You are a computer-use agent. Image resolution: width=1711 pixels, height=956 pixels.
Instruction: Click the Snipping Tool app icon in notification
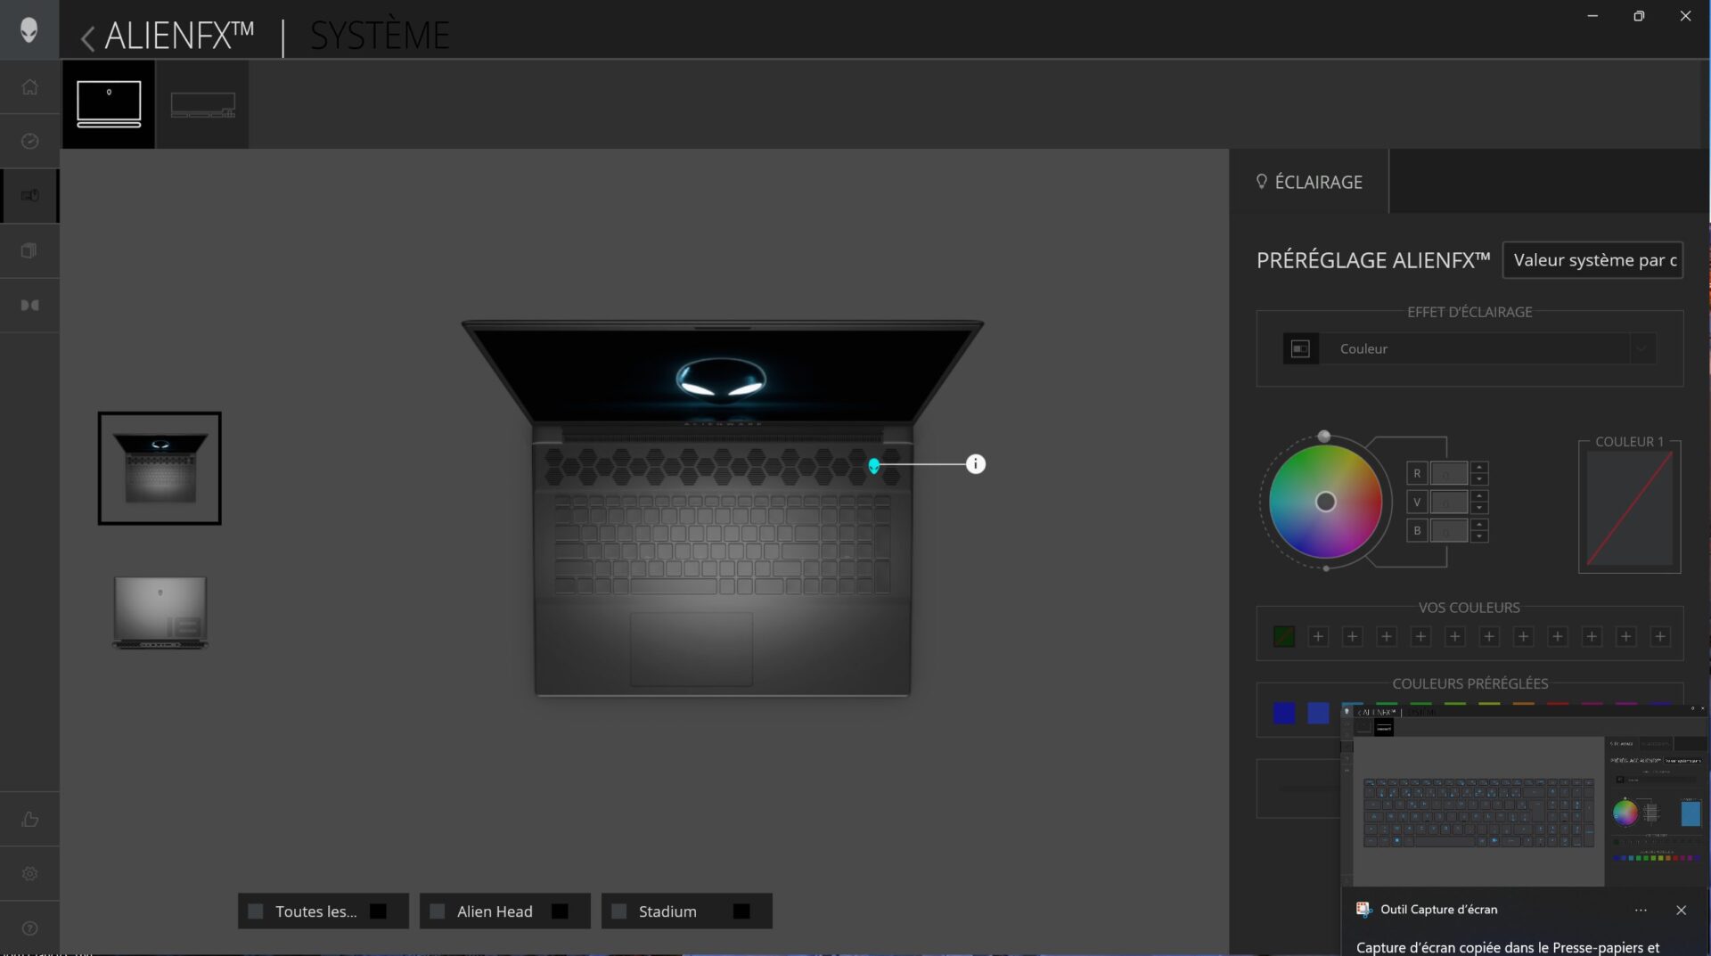click(x=1363, y=910)
